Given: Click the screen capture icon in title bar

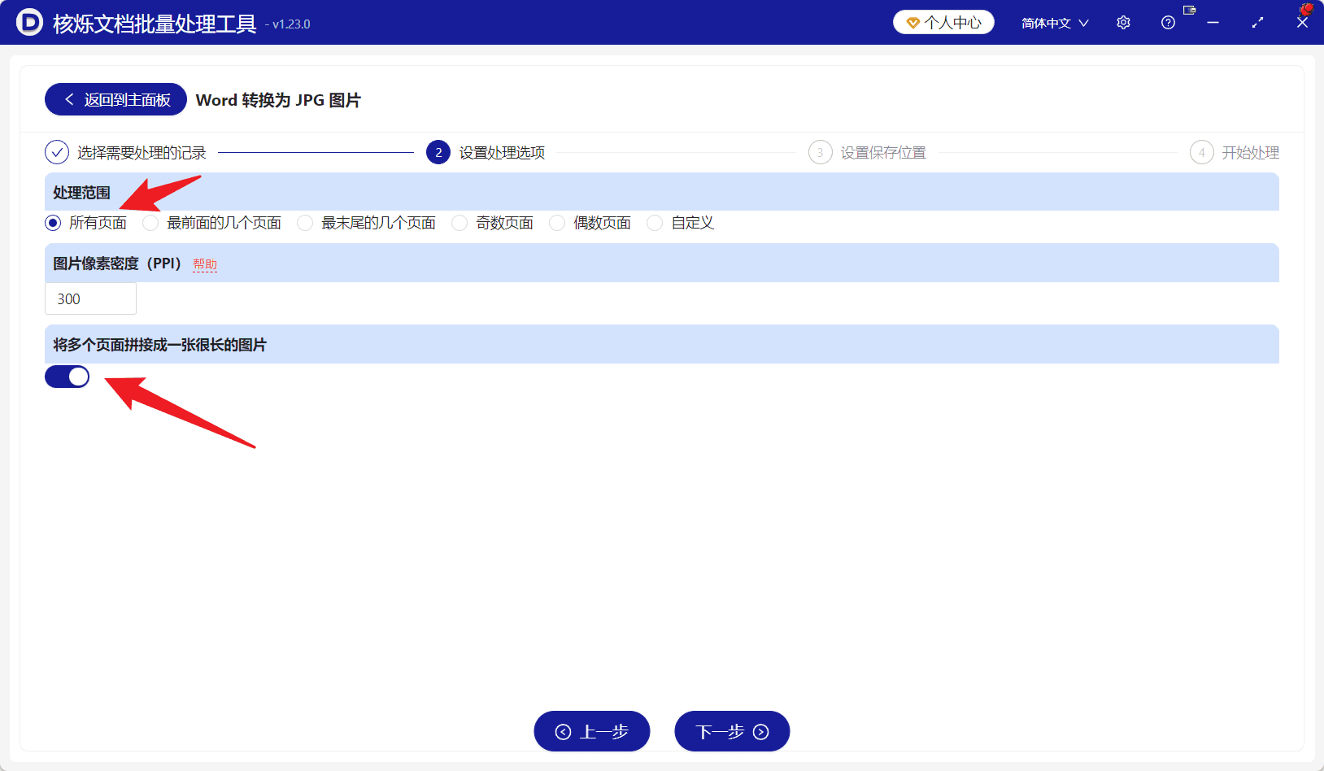Looking at the screenshot, I should [1190, 11].
